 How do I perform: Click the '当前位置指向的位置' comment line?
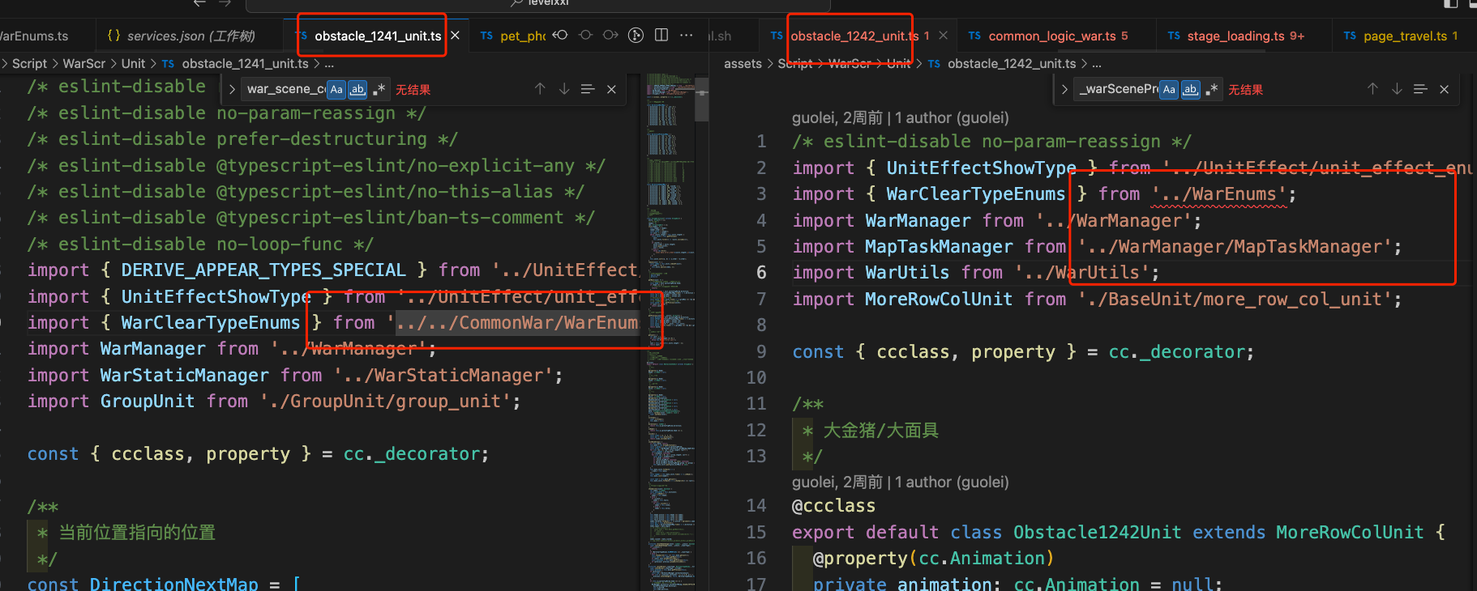coord(137,533)
